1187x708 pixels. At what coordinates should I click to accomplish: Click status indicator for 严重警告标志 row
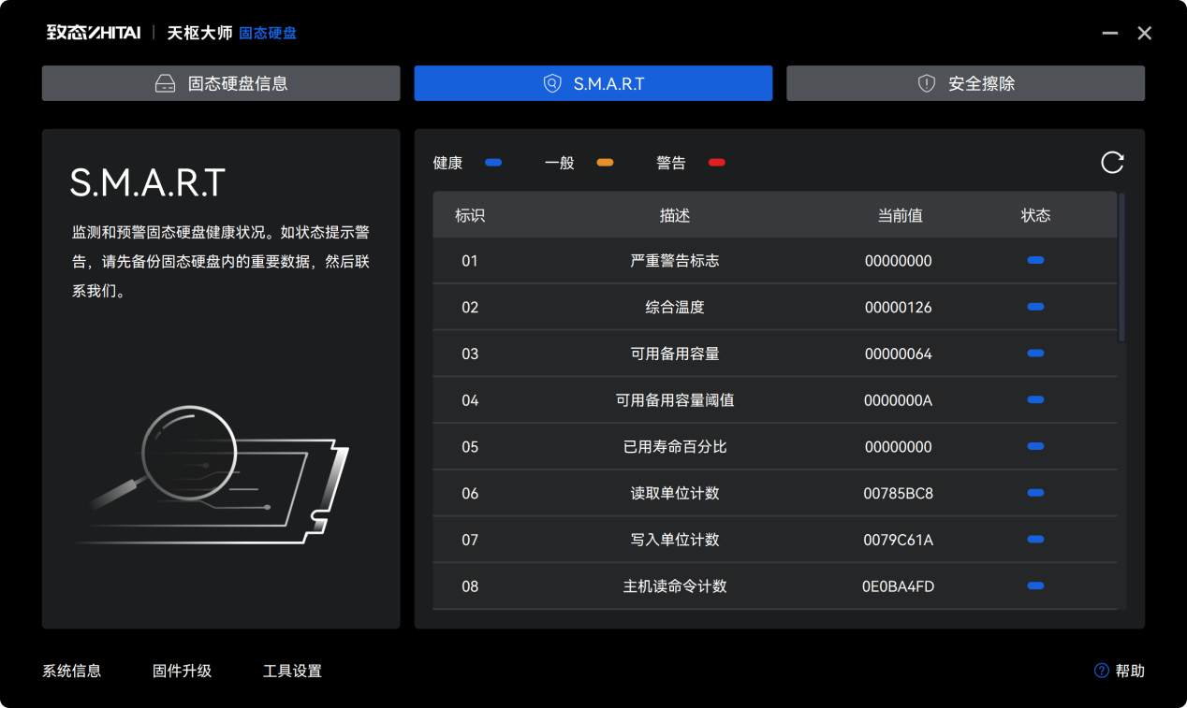1035,260
